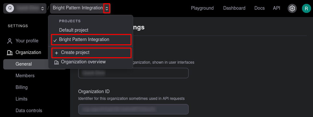Click the building icon beside Organization
The height and width of the screenshot is (117, 313).
pyautogui.click(x=10, y=53)
